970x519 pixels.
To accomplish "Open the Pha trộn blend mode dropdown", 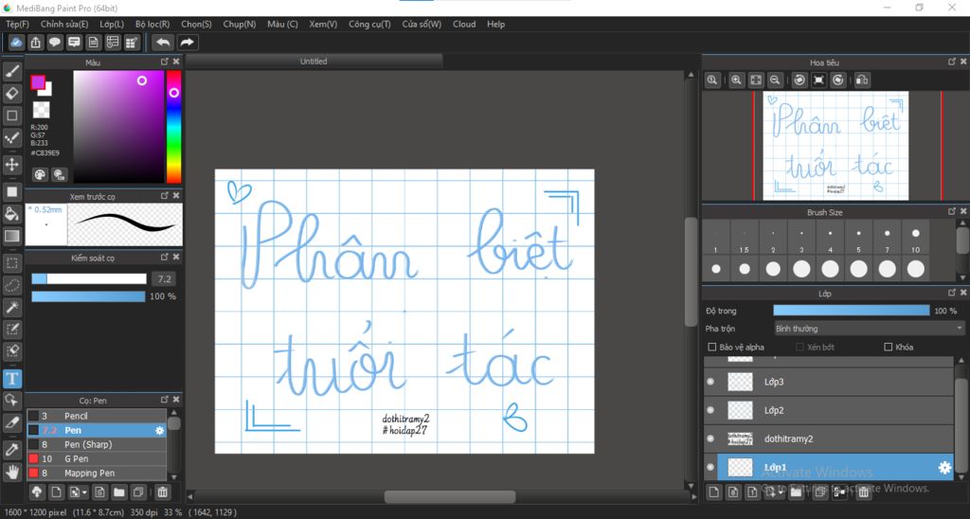I will 869,329.
